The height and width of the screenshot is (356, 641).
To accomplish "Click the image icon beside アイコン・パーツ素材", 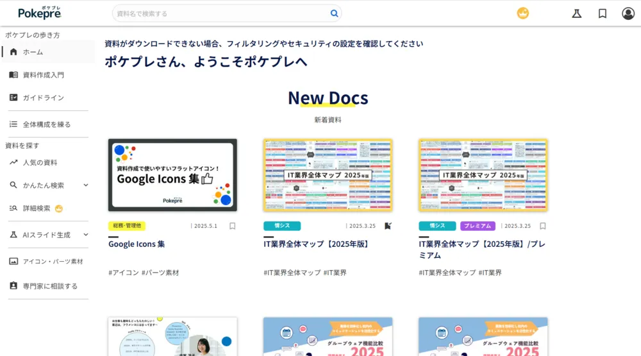I will click(13, 261).
